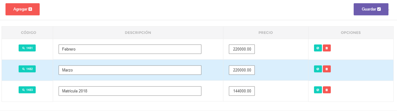
Task: Remove the Marzo row using trash icon
Action: [x=327, y=69]
